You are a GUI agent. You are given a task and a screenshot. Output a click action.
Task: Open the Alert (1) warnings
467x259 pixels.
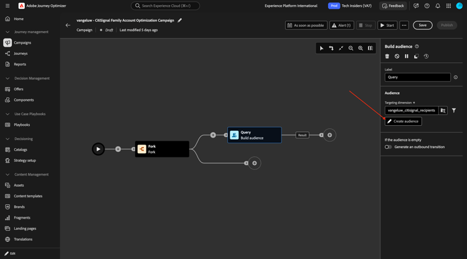point(341,26)
